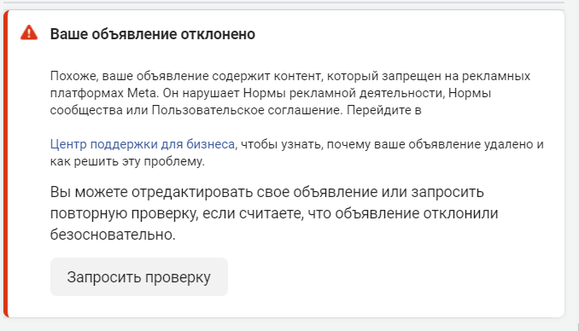Click the sentence starting with Вы можете
The height and width of the screenshot is (331, 579).
click(274, 213)
